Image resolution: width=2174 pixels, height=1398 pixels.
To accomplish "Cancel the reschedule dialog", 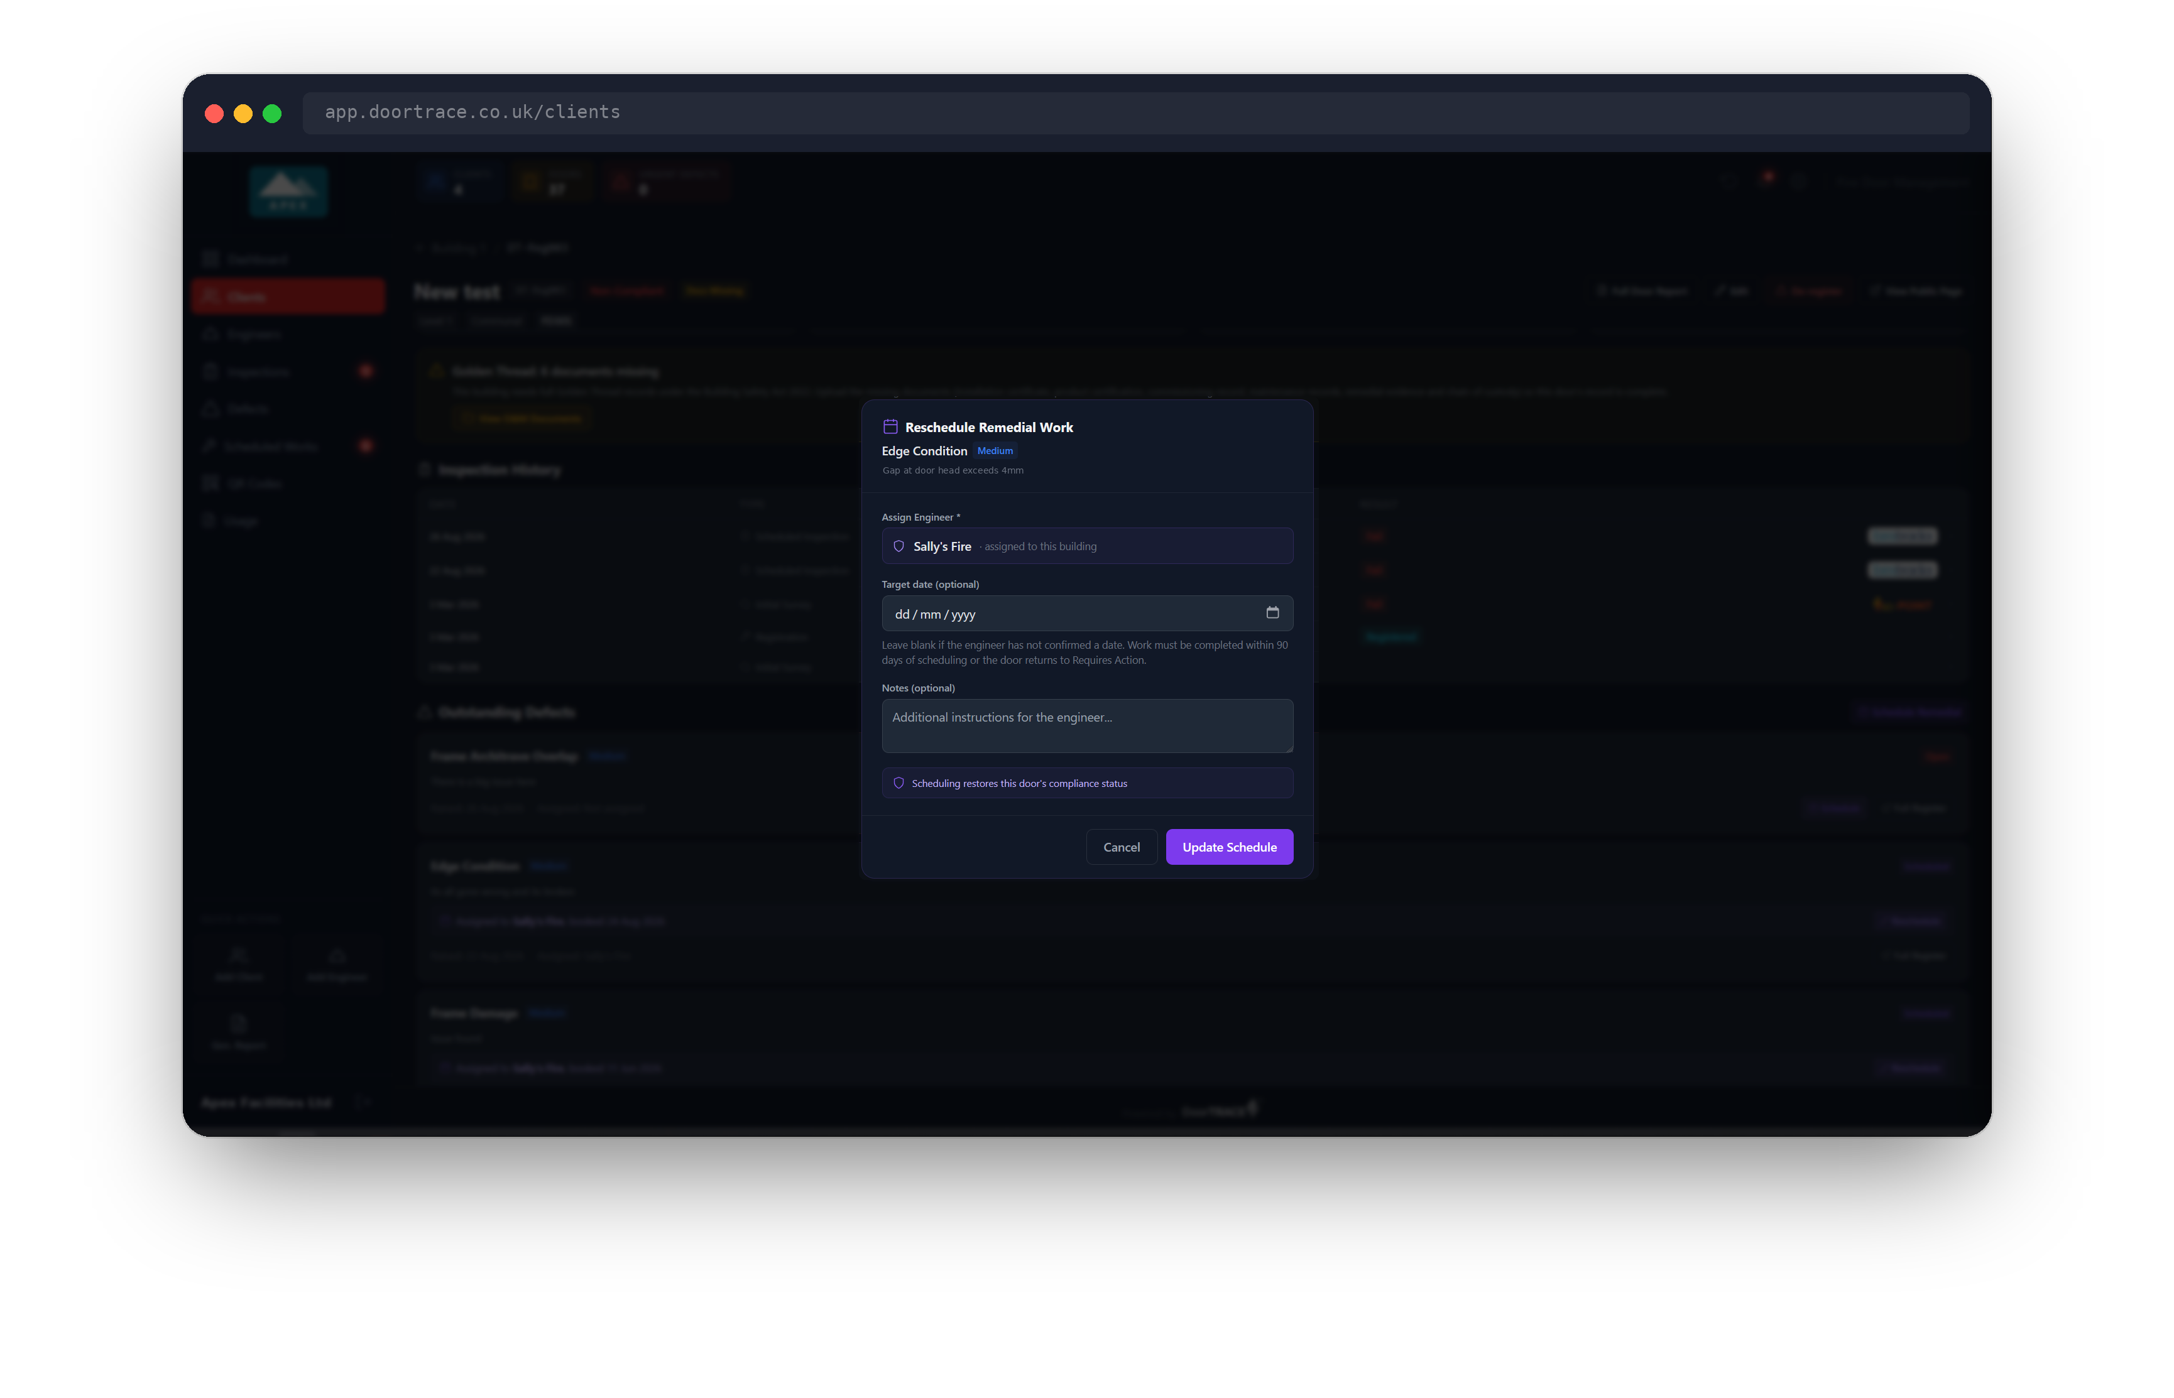I will coord(1120,847).
